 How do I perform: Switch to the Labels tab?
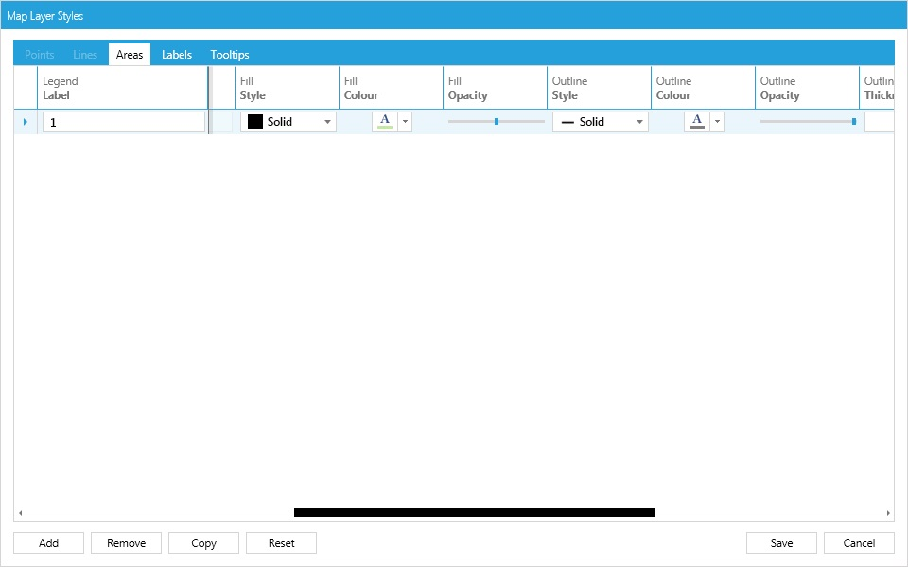(176, 54)
